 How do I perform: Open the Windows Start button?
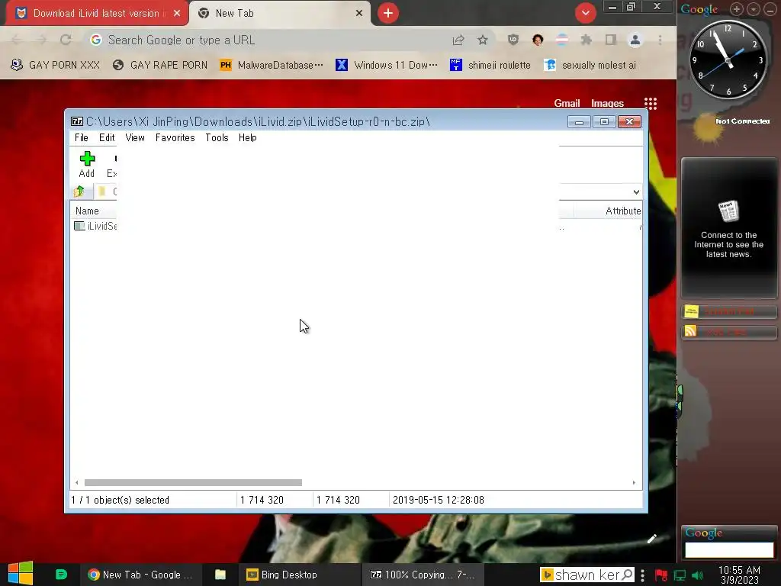(21, 574)
